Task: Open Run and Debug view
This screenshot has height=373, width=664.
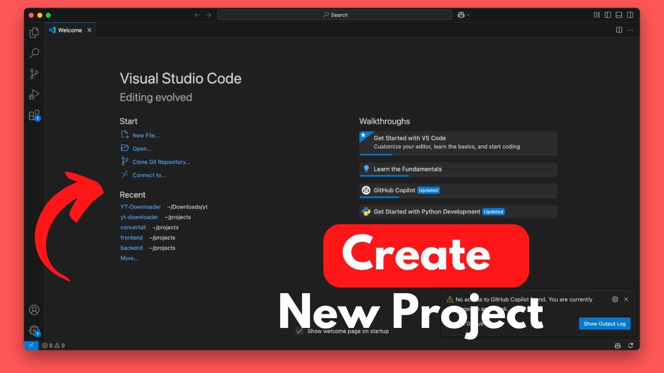Action: [x=34, y=94]
